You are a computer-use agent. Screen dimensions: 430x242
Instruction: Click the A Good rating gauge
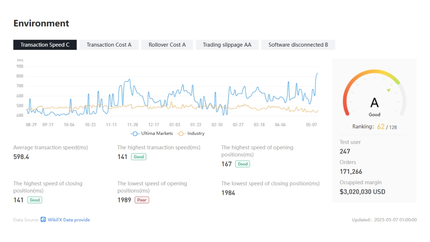click(374, 93)
